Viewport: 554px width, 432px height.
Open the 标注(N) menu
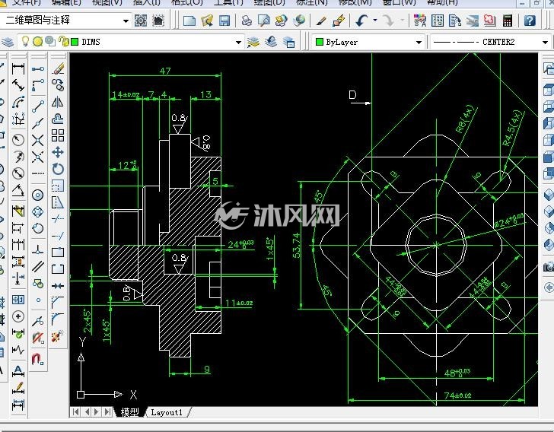click(x=312, y=2)
